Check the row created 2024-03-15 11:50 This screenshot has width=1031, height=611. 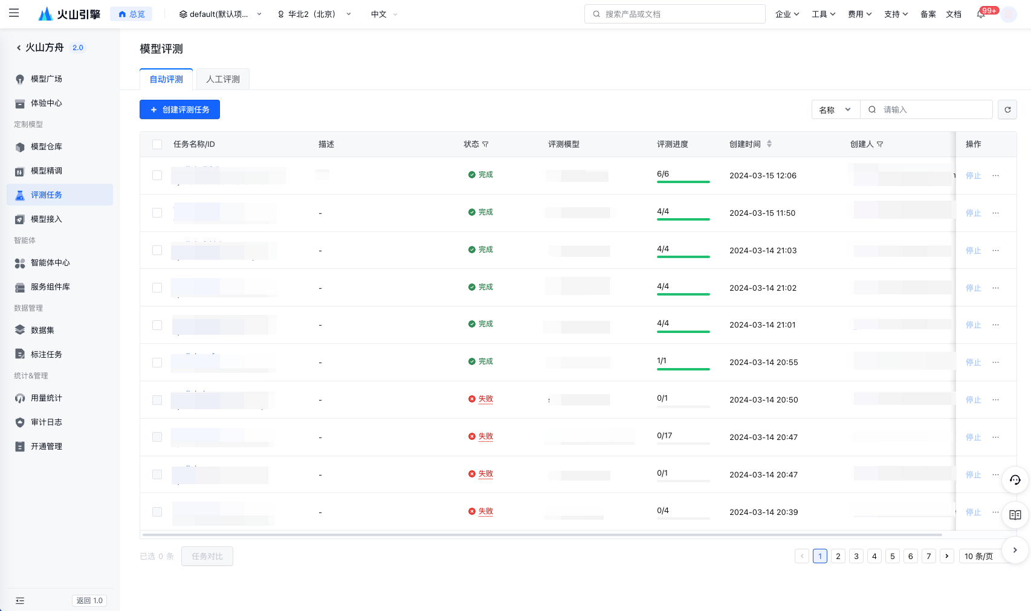coord(157,213)
